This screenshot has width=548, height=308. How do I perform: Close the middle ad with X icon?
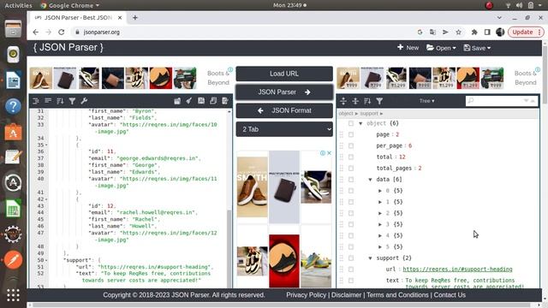pos(329,153)
